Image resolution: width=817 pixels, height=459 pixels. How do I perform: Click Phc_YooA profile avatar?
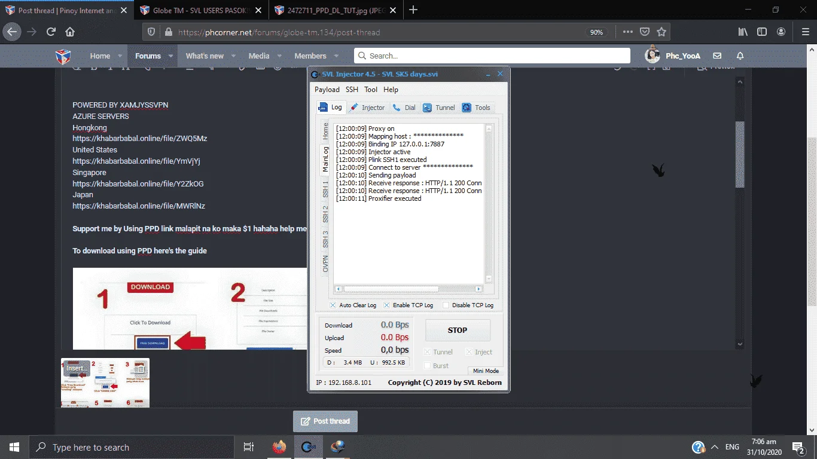pyautogui.click(x=653, y=55)
